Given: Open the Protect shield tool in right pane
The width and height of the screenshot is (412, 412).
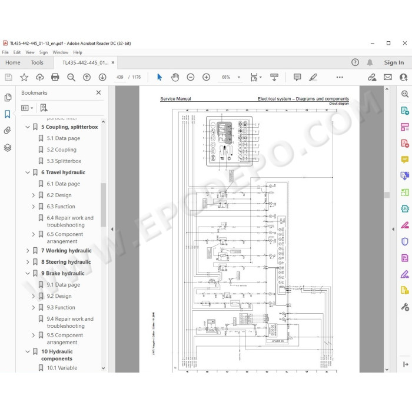Looking at the screenshot, I should [405, 241].
